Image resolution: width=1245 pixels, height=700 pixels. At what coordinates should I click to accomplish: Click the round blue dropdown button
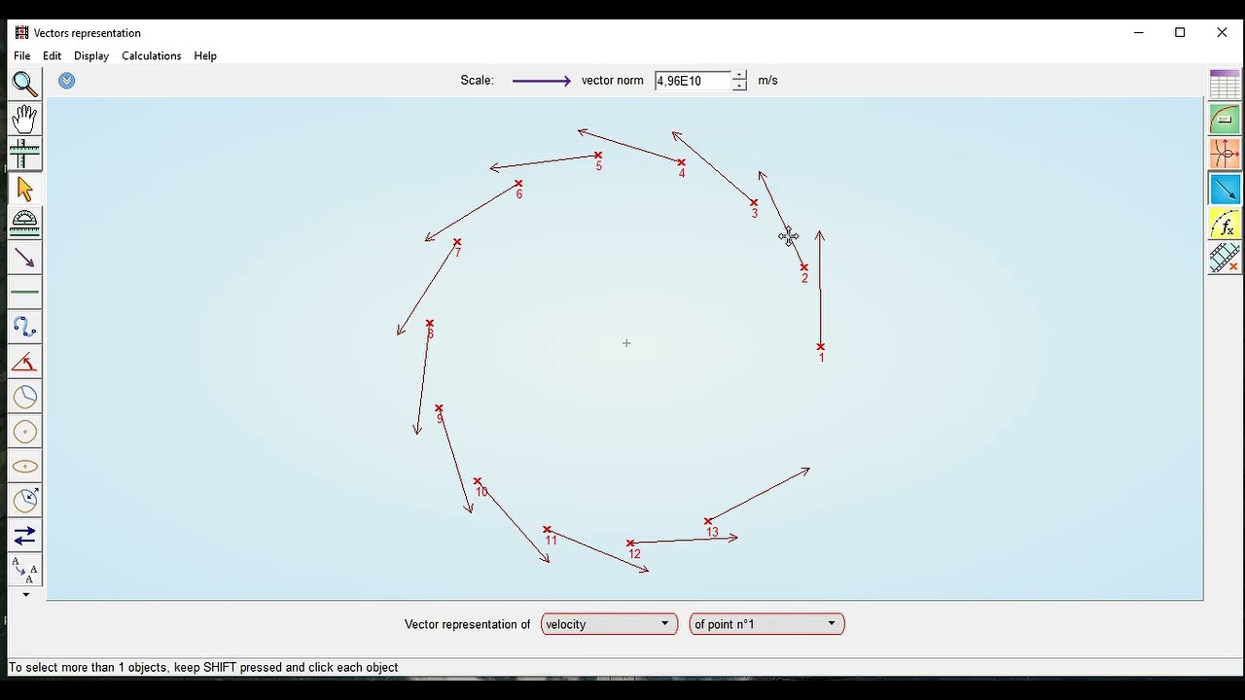point(66,81)
